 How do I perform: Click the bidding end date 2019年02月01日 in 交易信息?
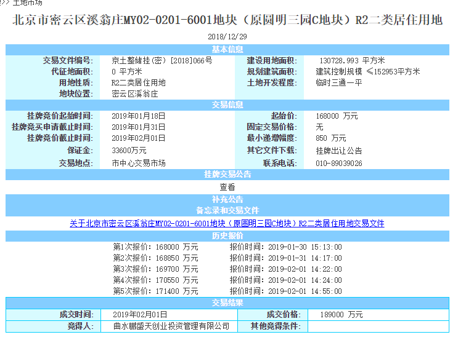point(139,138)
